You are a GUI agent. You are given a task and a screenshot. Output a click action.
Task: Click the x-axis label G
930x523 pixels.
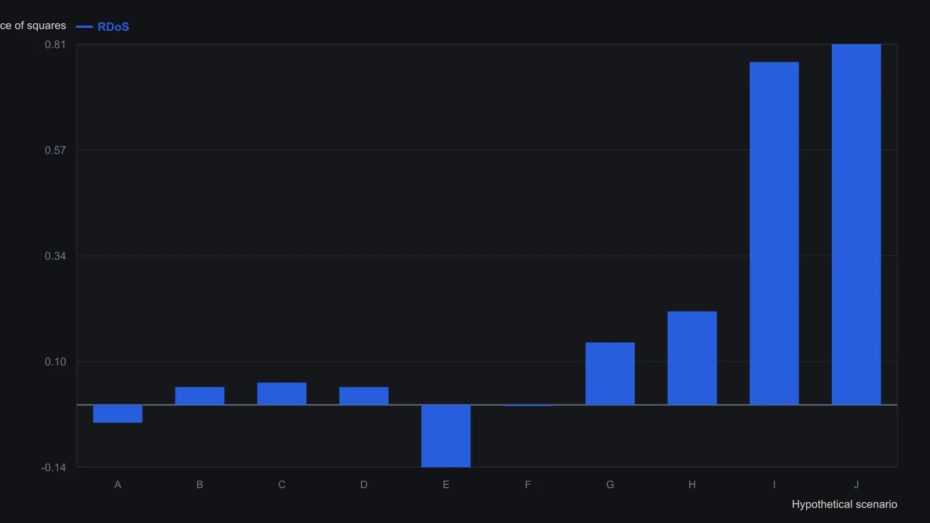click(610, 485)
